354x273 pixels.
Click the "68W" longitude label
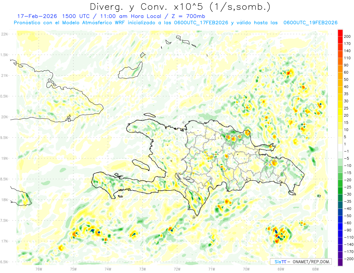(x=315, y=269)
